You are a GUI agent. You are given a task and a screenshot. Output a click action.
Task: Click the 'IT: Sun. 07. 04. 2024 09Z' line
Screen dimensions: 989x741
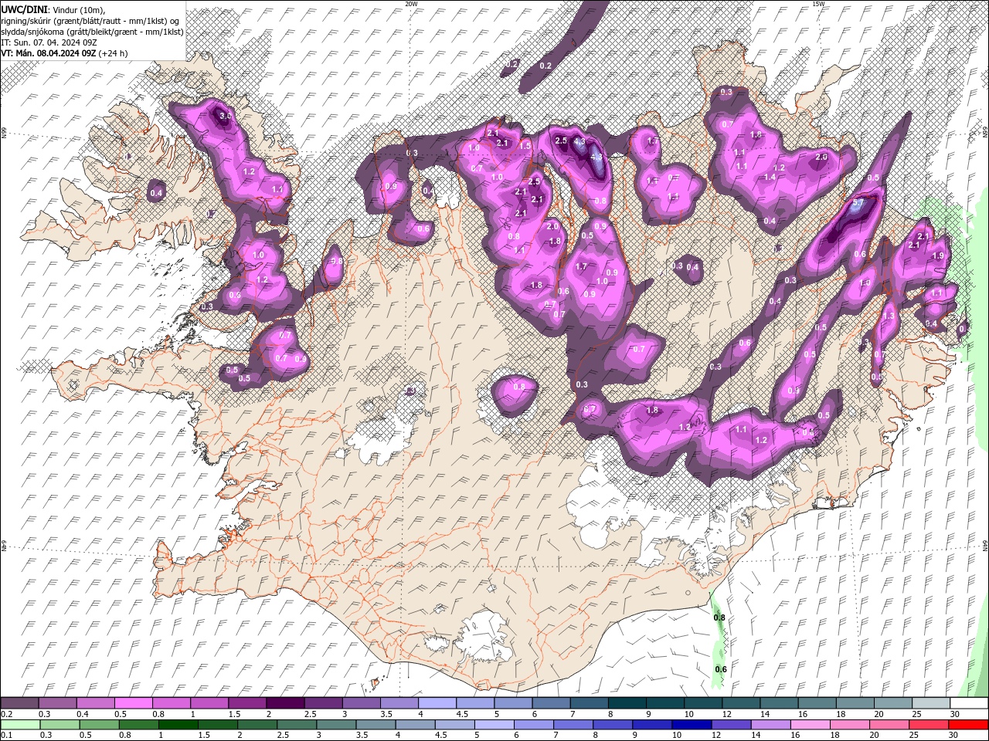tap(48, 42)
